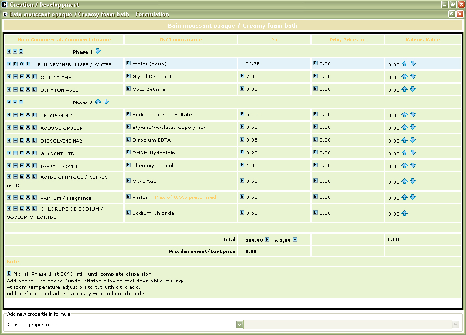Click the A icon before EAU DEMINERALISEE
The height and width of the screenshot is (335, 466).
(x=22, y=64)
